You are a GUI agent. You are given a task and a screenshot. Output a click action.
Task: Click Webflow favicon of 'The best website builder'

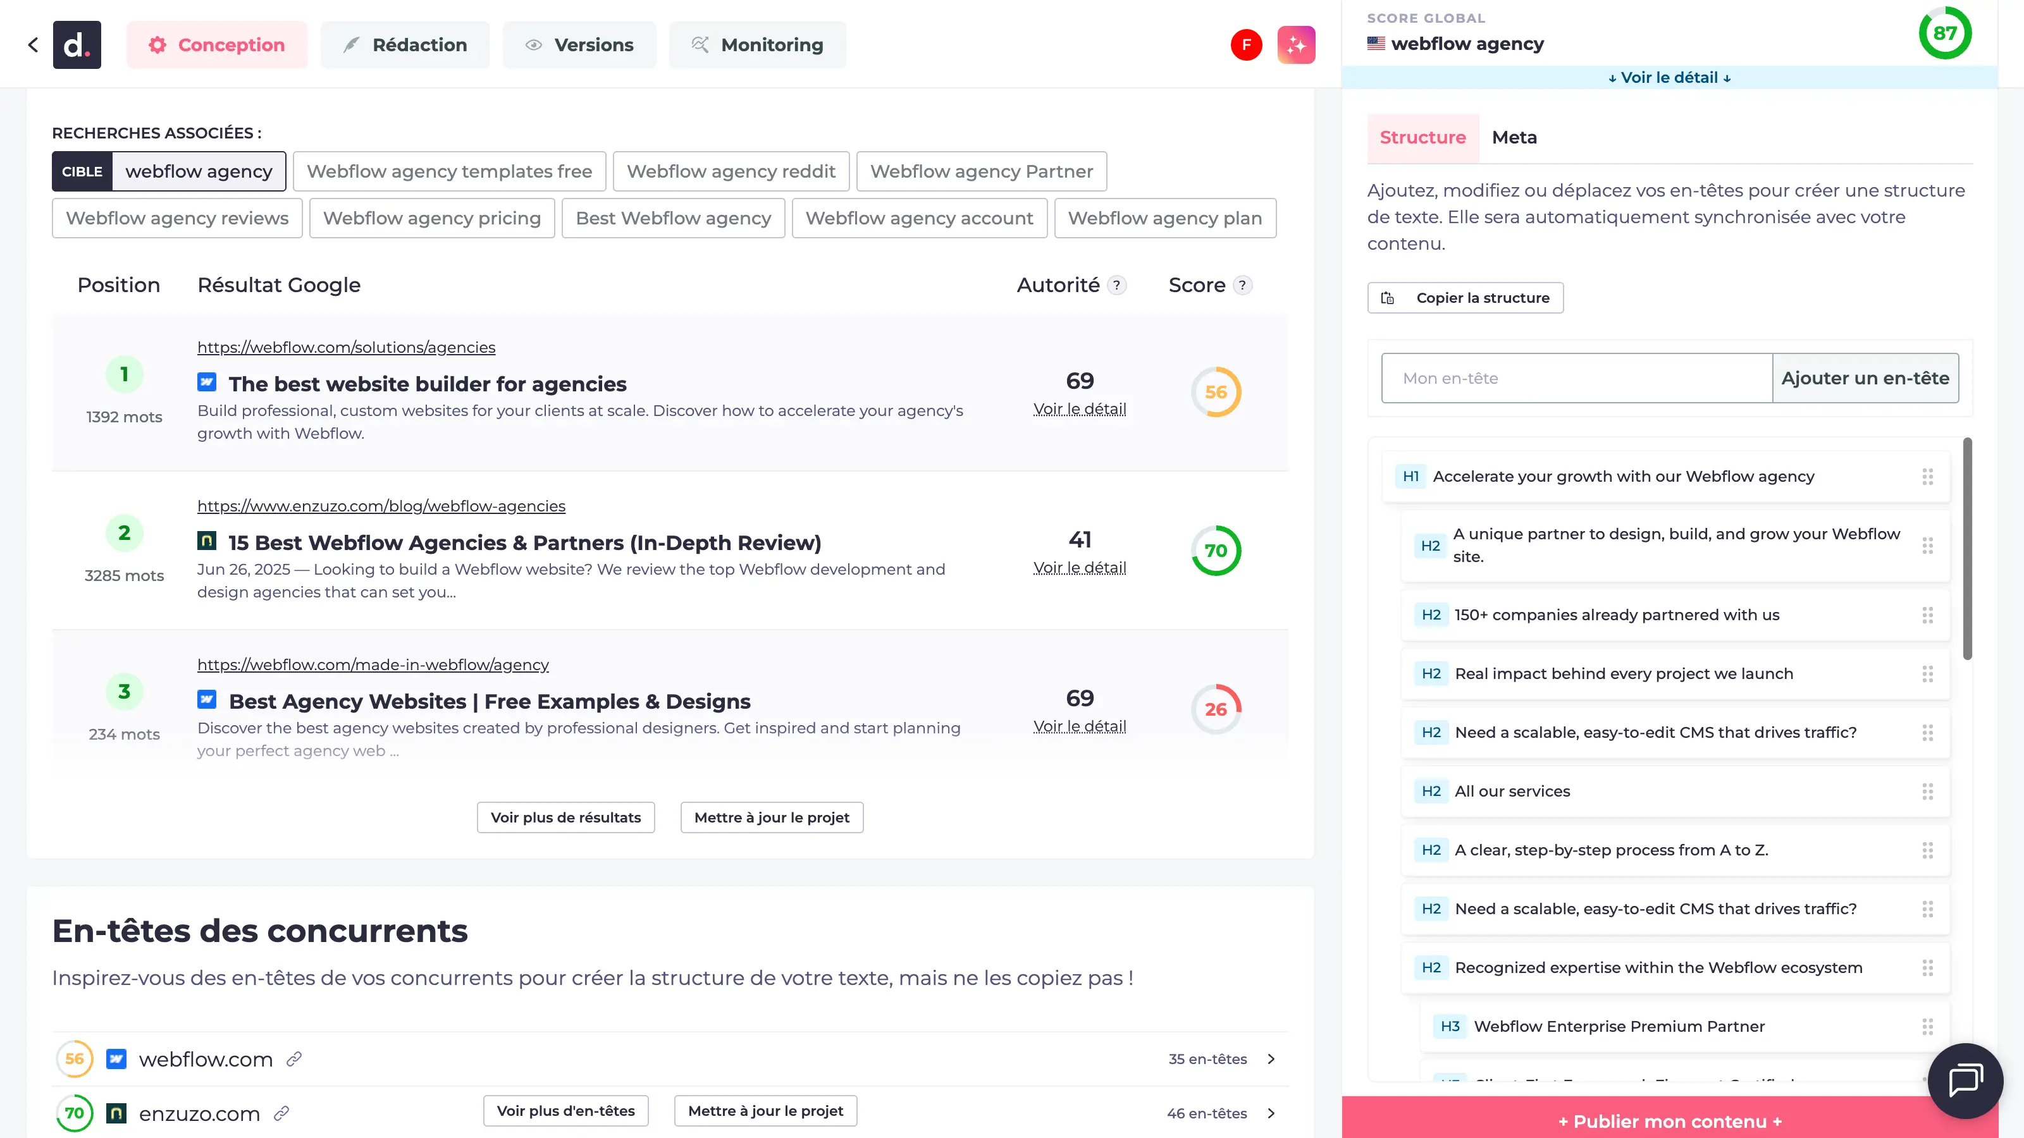pos(207,382)
